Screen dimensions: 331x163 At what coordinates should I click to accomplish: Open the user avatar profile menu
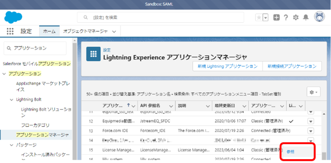(x=319, y=17)
